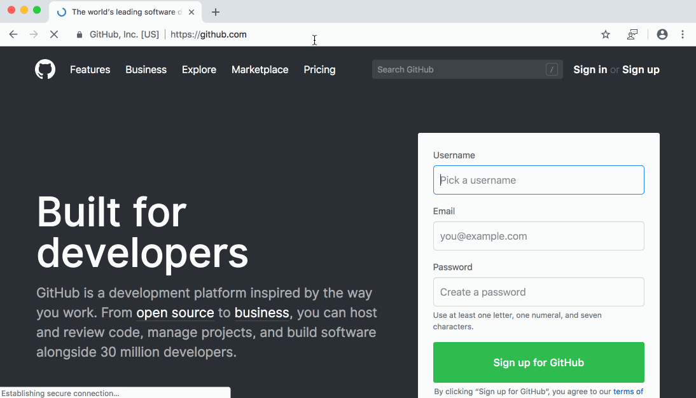Open the Business nav item
The width and height of the screenshot is (696, 398).
[x=146, y=70]
